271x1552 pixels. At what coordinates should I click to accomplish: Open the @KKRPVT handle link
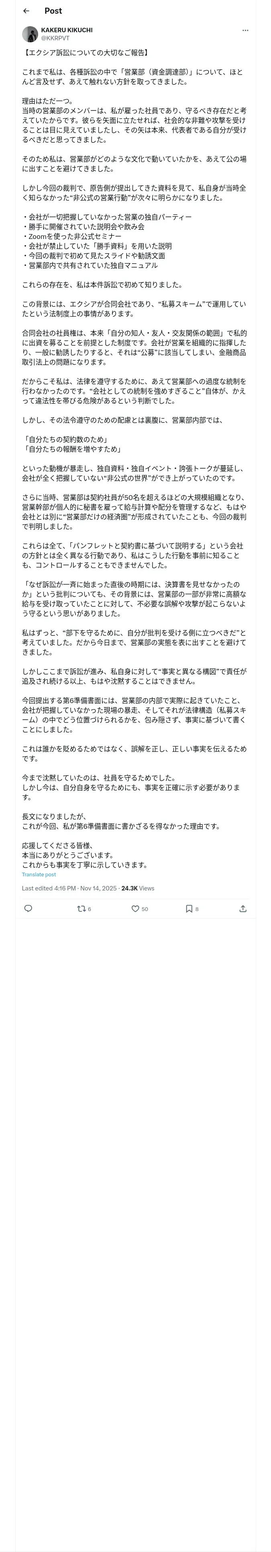(55, 38)
